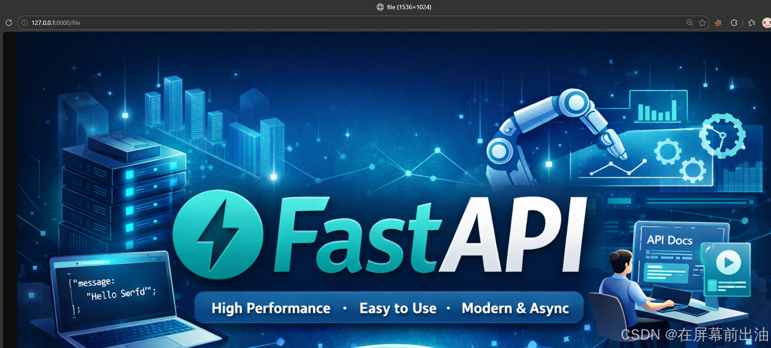
Task: Open the Extensions puzzle-piece icon
Action: pos(734,23)
